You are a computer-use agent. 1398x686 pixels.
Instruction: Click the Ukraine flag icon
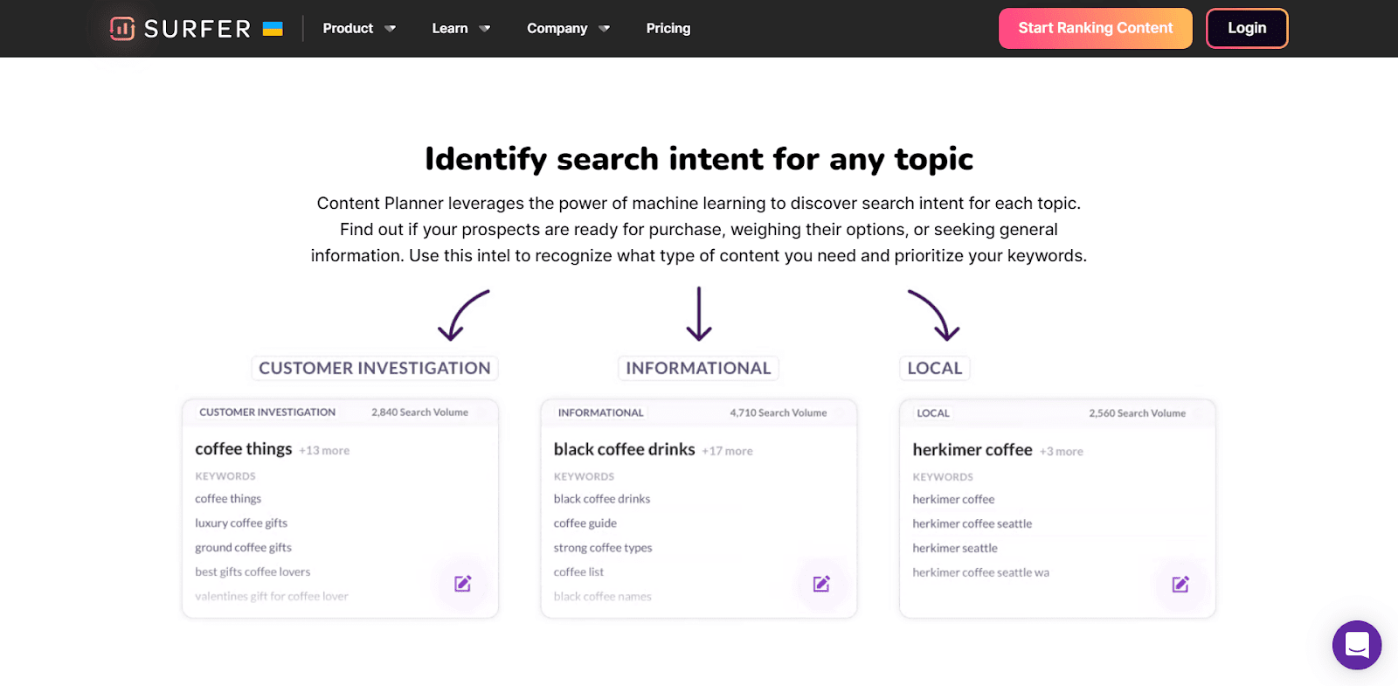(x=273, y=29)
